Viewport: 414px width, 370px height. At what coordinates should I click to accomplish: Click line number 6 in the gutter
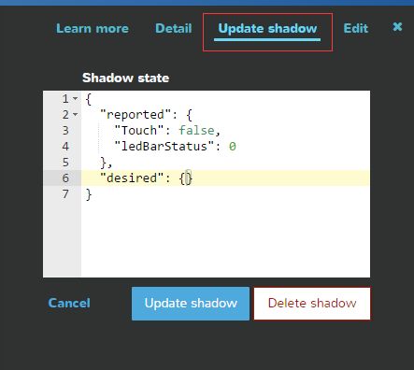(x=65, y=178)
